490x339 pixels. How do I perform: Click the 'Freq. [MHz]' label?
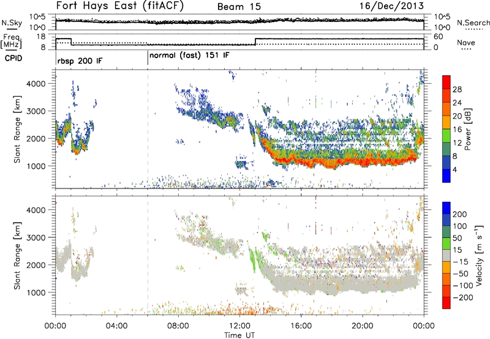coord(11,41)
